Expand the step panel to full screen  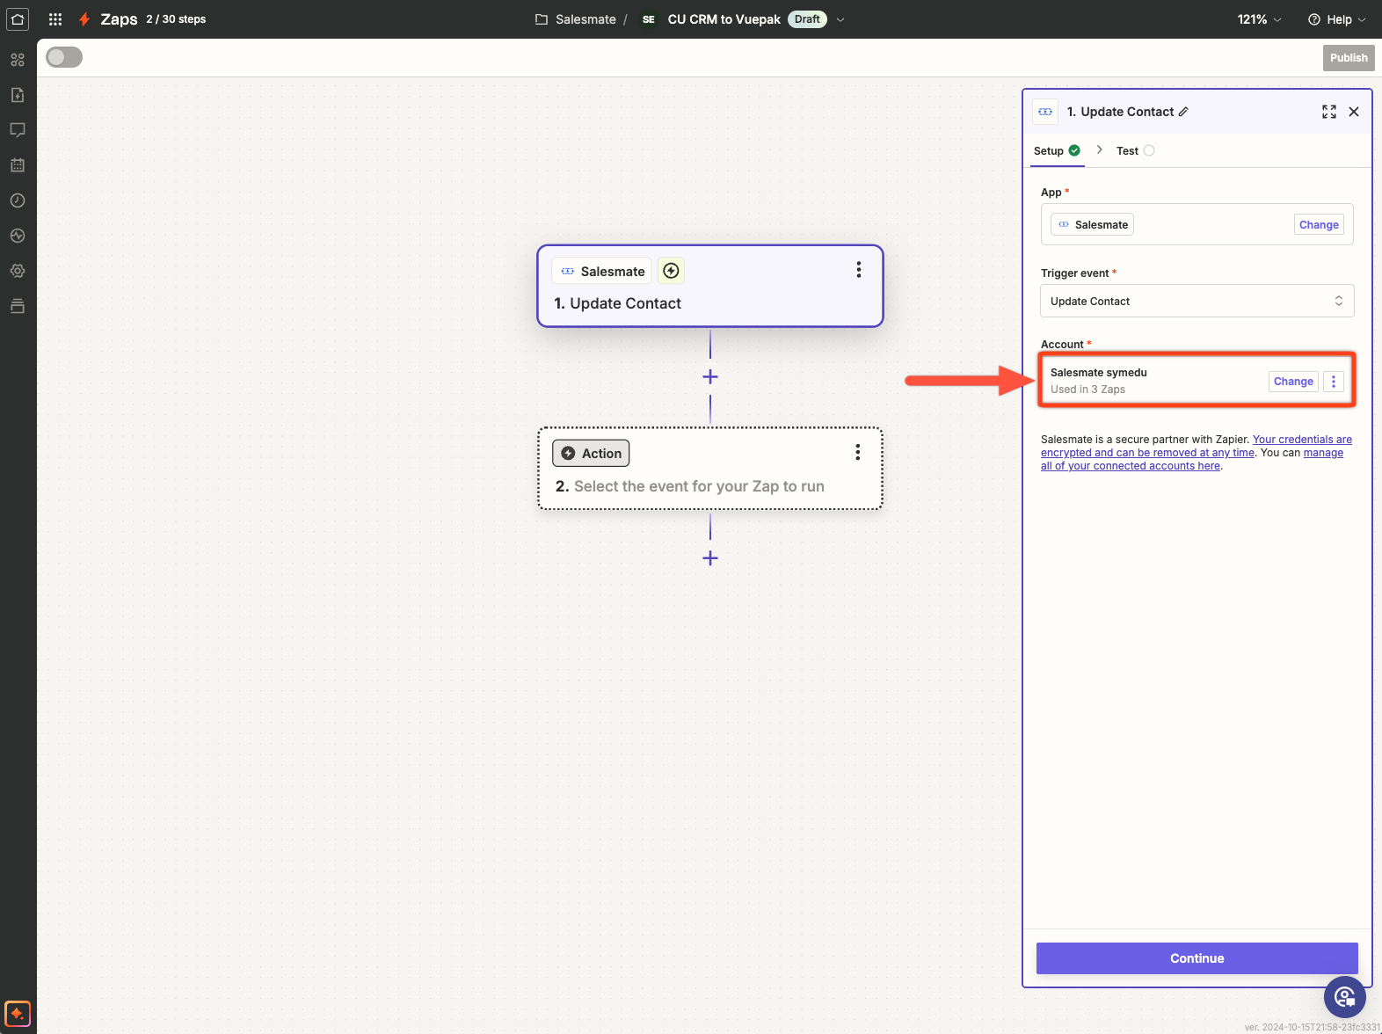[x=1328, y=112]
